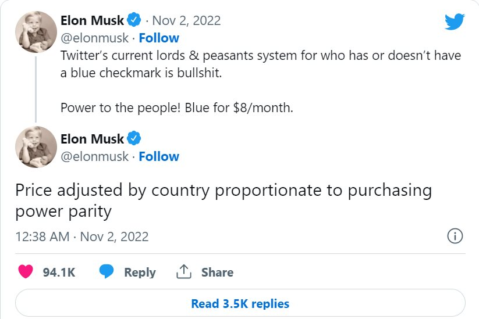Open the tweet info circle icon

[x=455, y=236]
